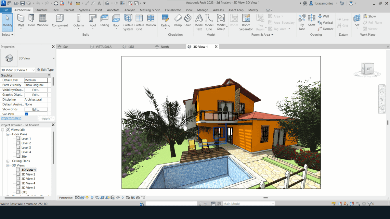This screenshot has width=390, height=219.
Task: Click the Model Text tool
Action: click(199, 22)
